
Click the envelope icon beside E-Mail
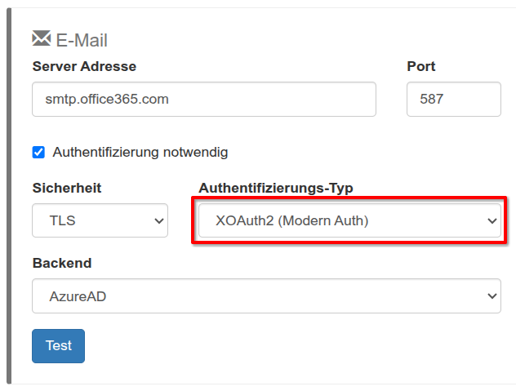[41, 38]
